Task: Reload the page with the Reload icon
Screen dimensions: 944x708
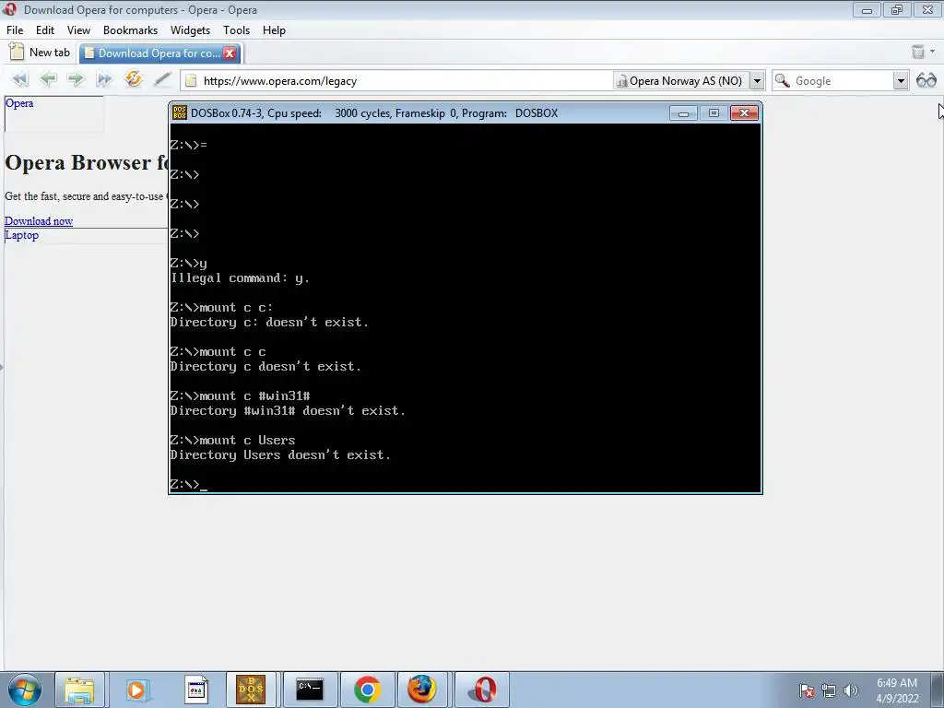Action: [x=133, y=79]
